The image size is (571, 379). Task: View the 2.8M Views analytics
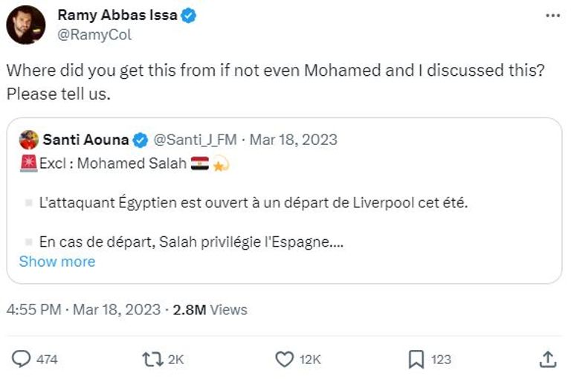tap(210, 310)
